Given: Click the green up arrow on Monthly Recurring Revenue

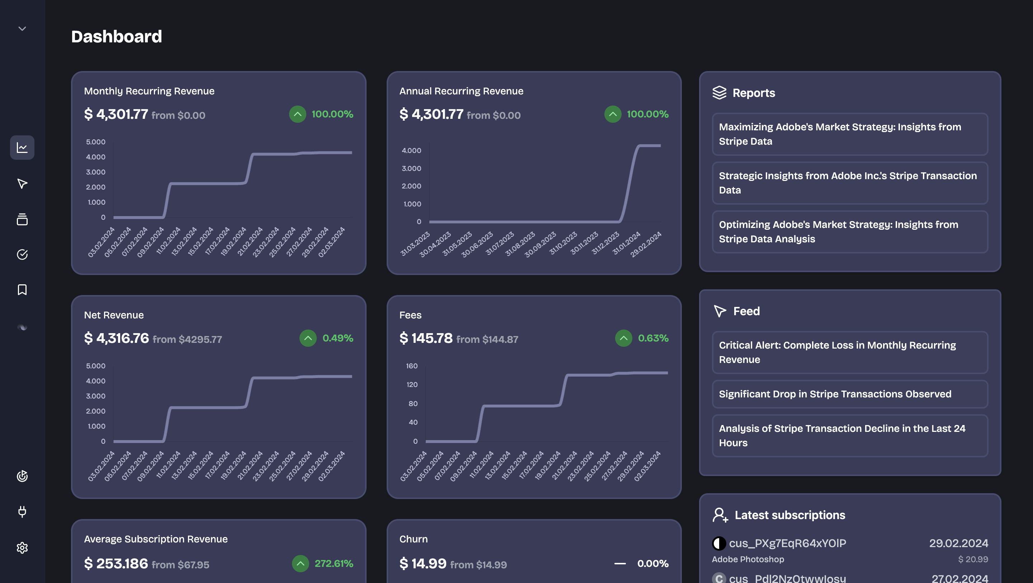Looking at the screenshot, I should [x=298, y=115].
